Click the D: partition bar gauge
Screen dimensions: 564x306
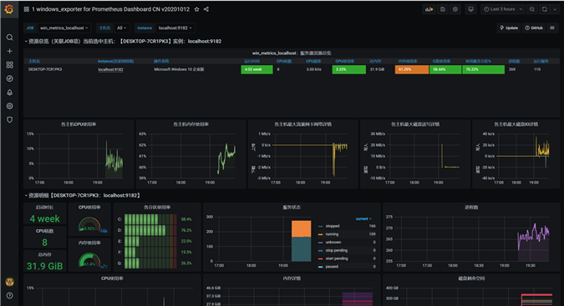(150, 230)
